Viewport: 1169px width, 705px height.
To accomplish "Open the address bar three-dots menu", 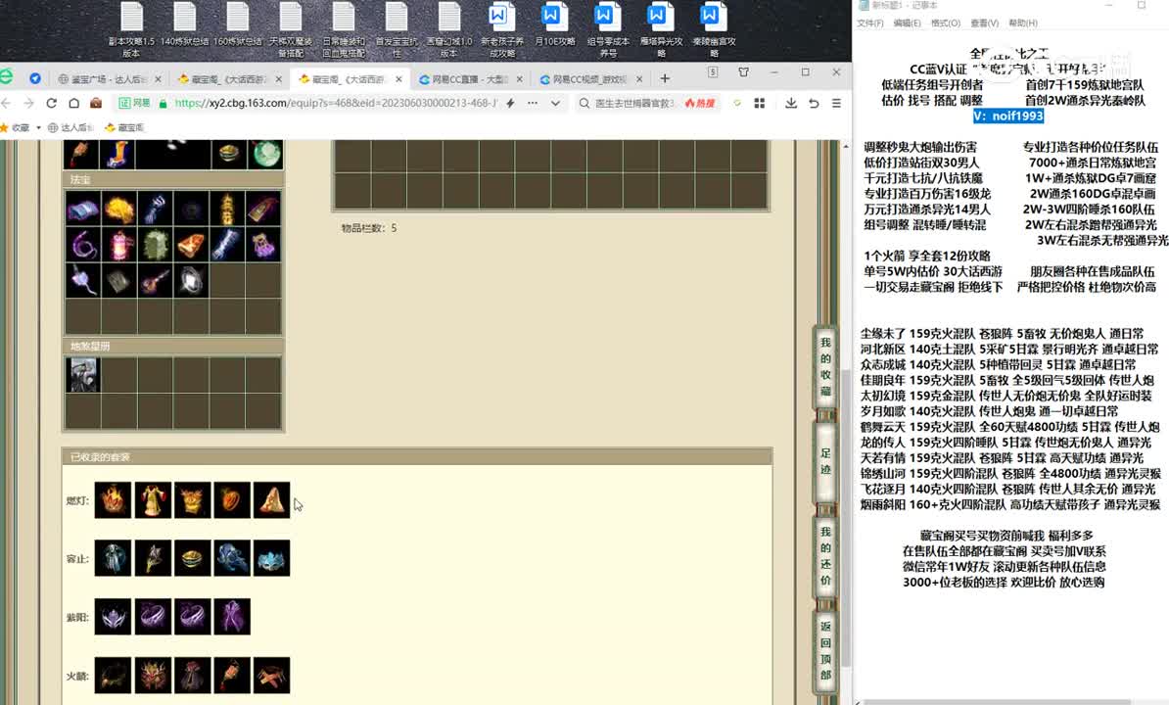I will 533,103.
